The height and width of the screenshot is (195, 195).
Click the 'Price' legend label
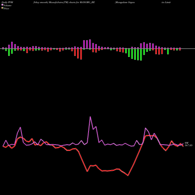[6, 9]
